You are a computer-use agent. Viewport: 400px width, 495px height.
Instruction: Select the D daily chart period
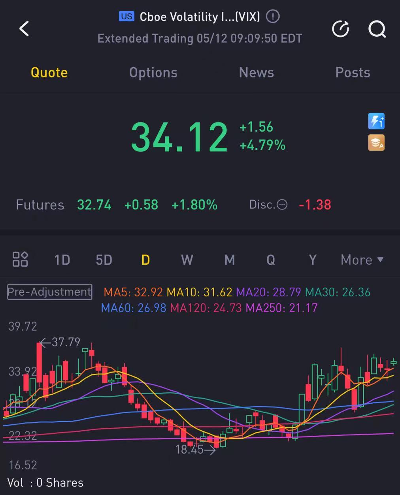coord(145,260)
